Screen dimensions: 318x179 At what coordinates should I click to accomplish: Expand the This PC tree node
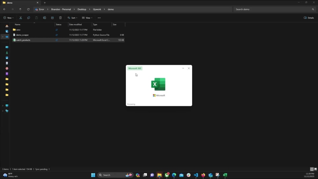[x=3, y=106]
